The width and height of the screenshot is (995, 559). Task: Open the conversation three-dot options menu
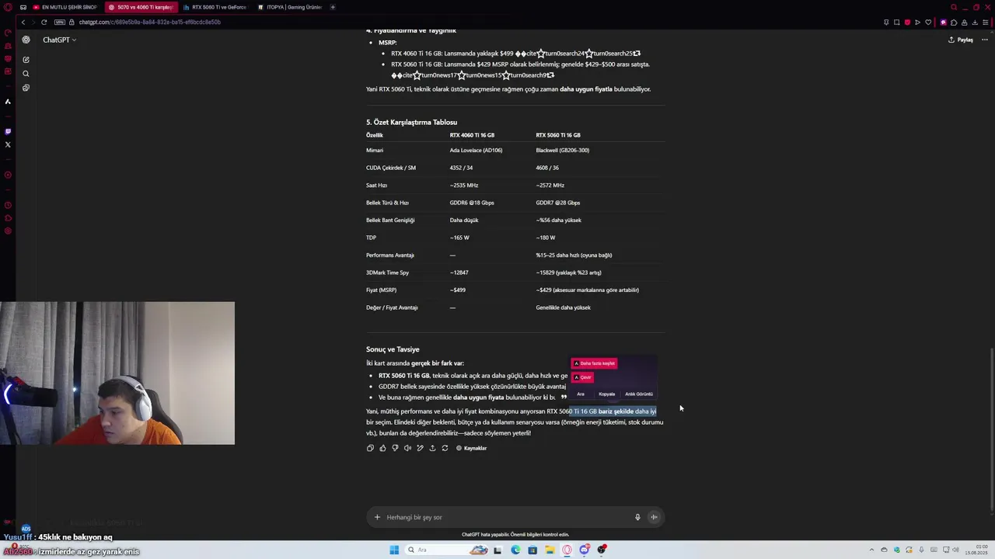(x=985, y=40)
